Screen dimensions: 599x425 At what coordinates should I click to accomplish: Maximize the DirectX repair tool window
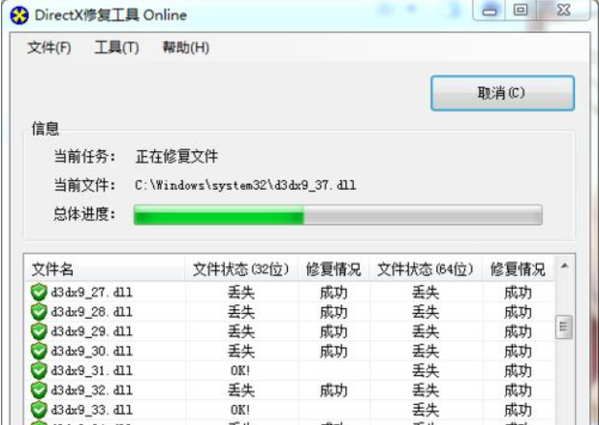(x=521, y=11)
